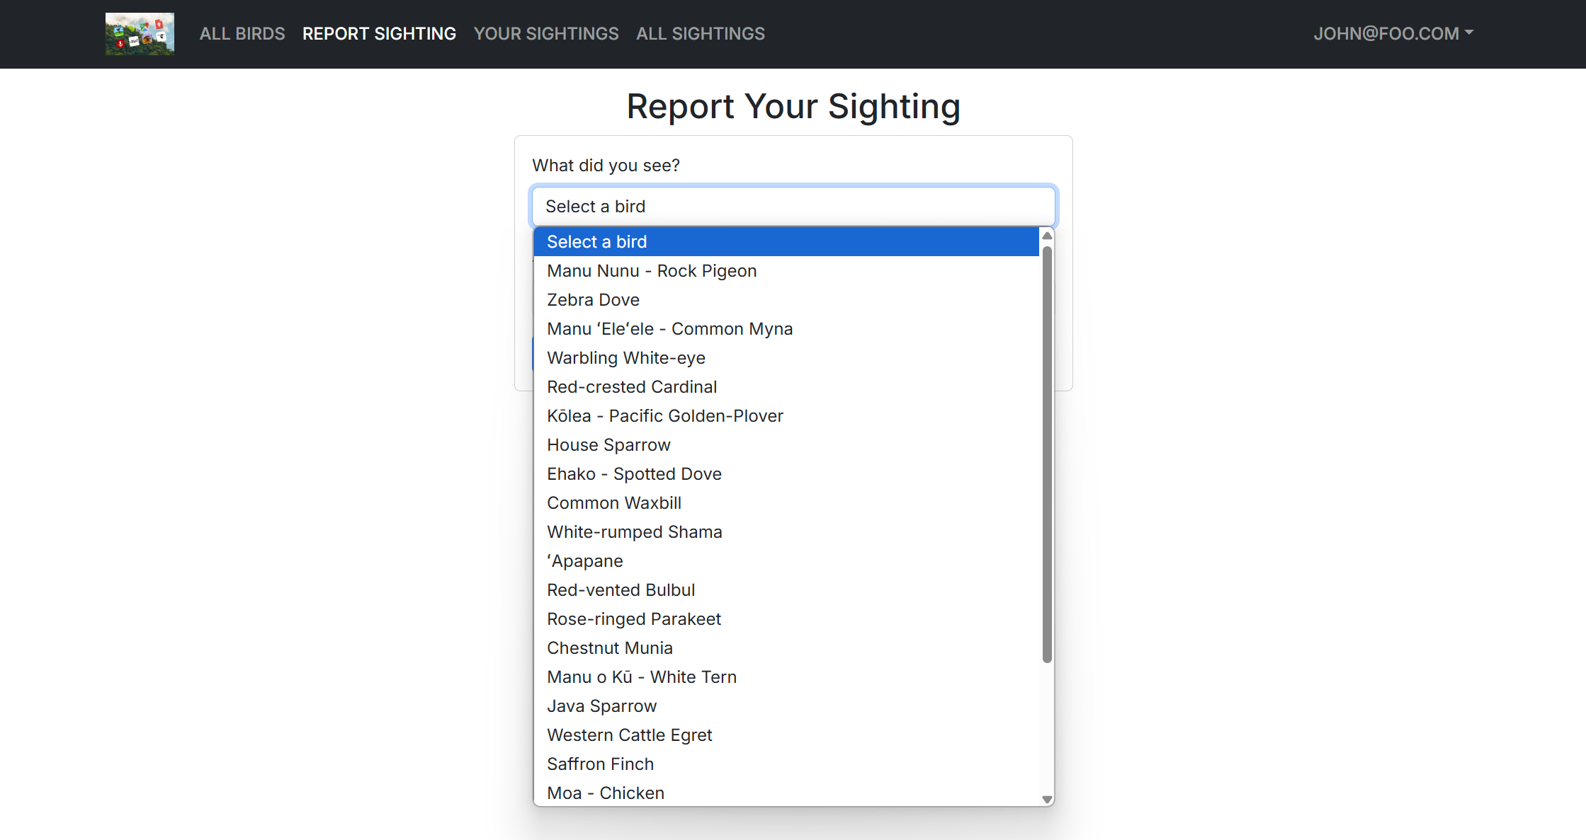The width and height of the screenshot is (1586, 840).
Task: Pick Kōlea - Pacific Golden-Plover
Action: click(664, 416)
